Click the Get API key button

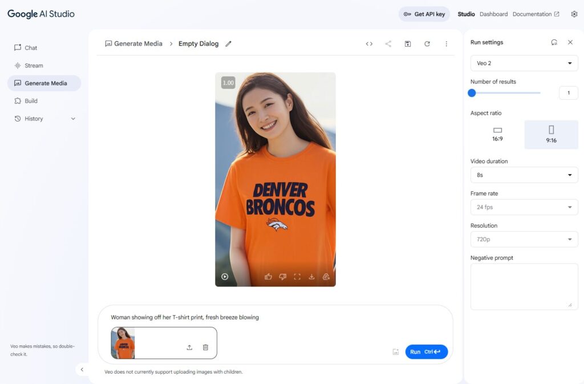pyautogui.click(x=424, y=14)
